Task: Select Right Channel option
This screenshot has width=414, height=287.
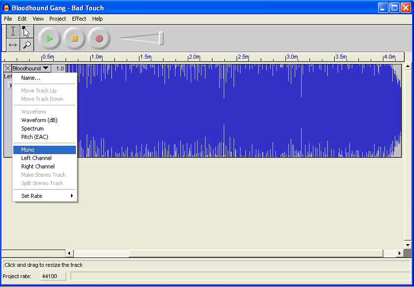Action: (x=45, y=166)
